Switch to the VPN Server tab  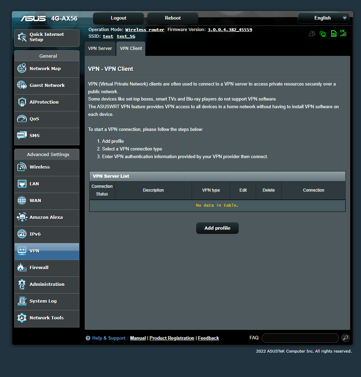(100, 49)
